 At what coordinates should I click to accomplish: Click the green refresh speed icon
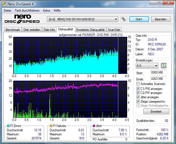[x=164, y=66]
